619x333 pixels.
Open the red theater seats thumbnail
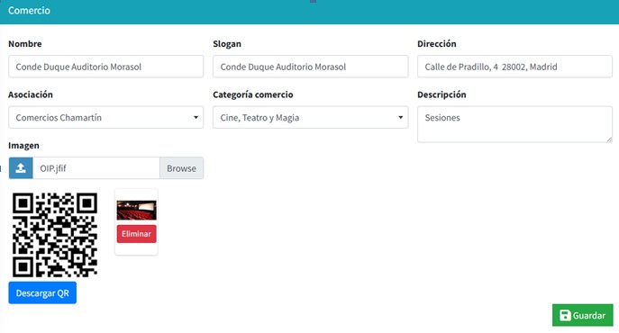(136, 210)
